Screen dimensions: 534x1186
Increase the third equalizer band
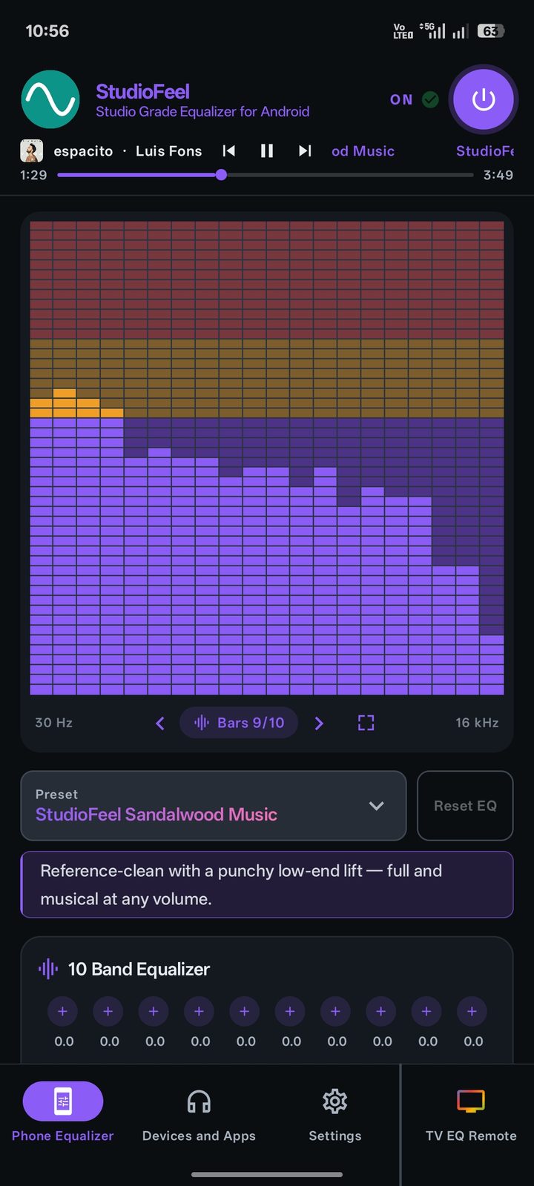[154, 1012]
